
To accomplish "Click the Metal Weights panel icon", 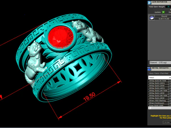I will pos(149,69).
